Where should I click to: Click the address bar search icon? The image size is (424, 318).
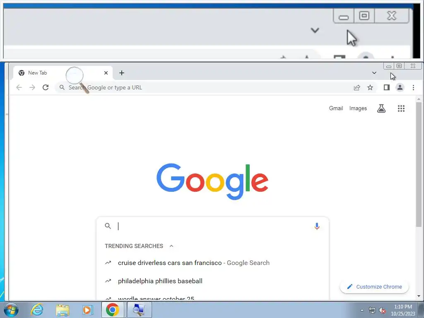coord(62,87)
